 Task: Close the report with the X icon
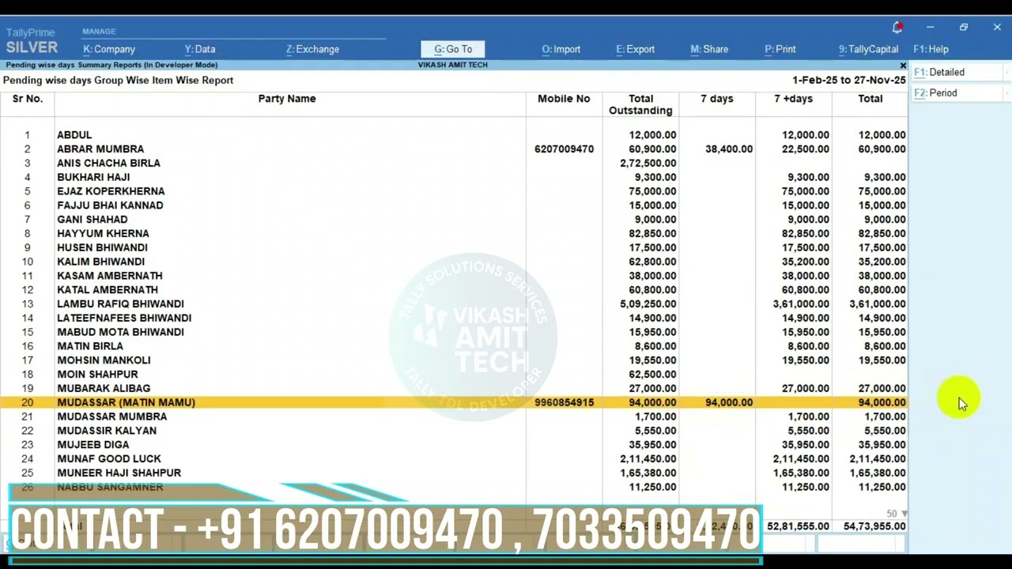pos(903,66)
